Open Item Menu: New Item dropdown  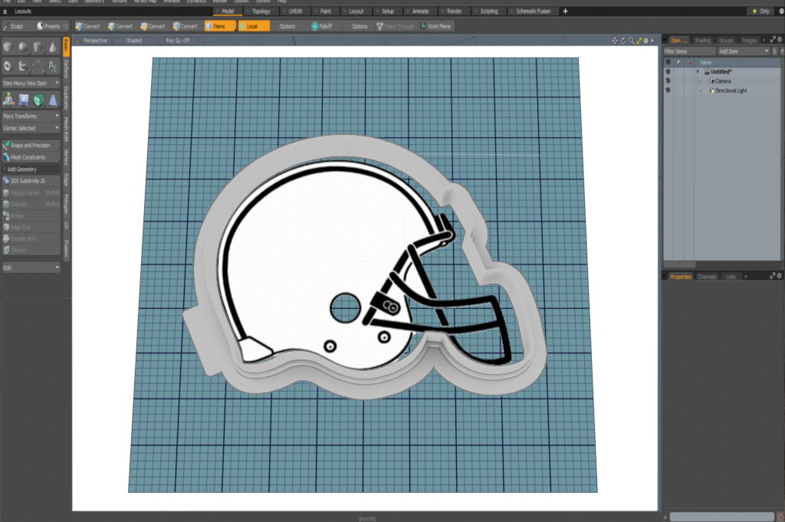click(x=31, y=83)
